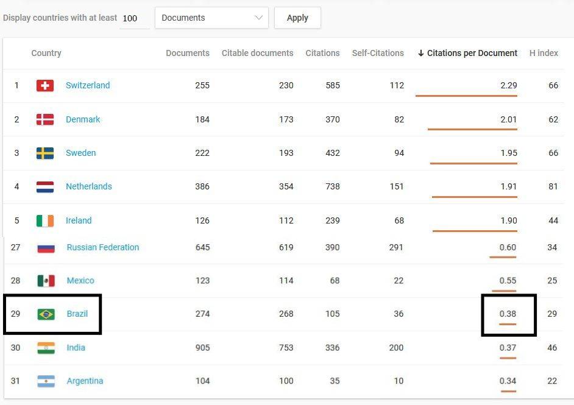
Task: Click the Denmark flag icon
Action: tap(45, 119)
